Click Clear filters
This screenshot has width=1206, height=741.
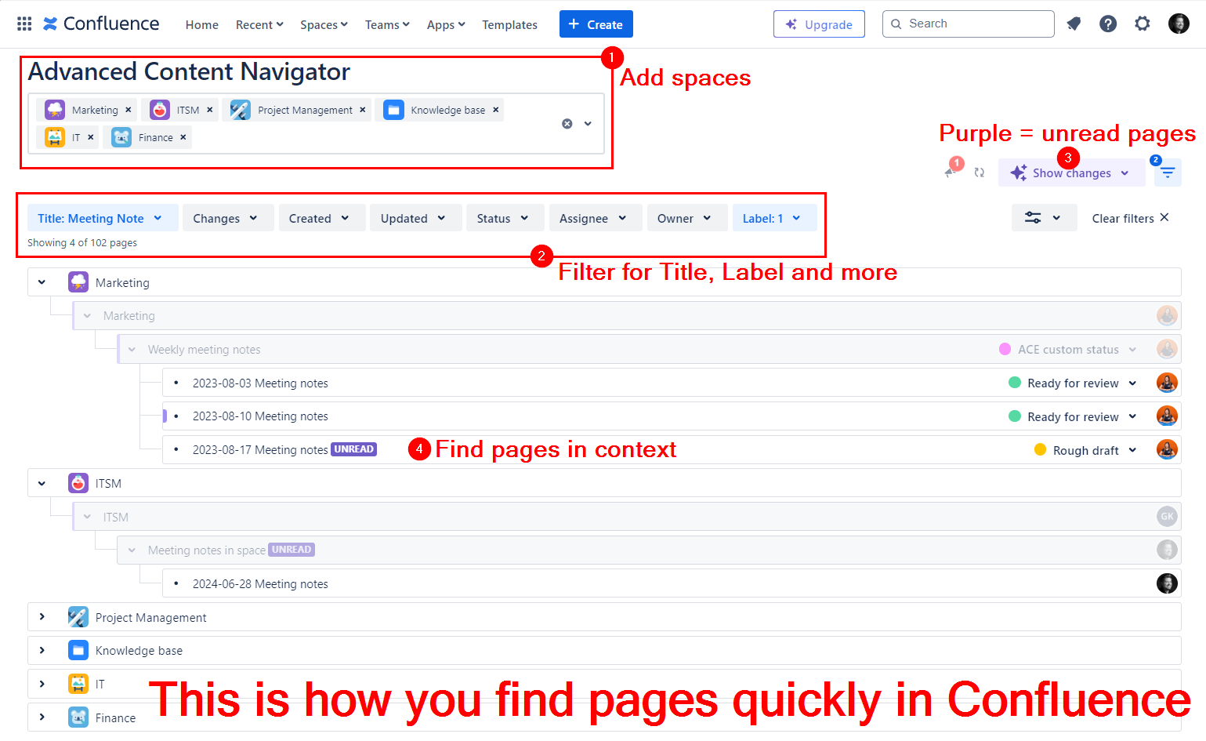[1130, 218]
